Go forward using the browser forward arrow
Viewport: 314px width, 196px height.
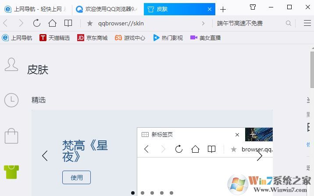(x=21, y=23)
